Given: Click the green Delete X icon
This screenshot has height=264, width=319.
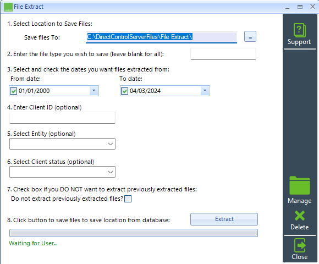Looking at the screenshot, I should 299,216.
